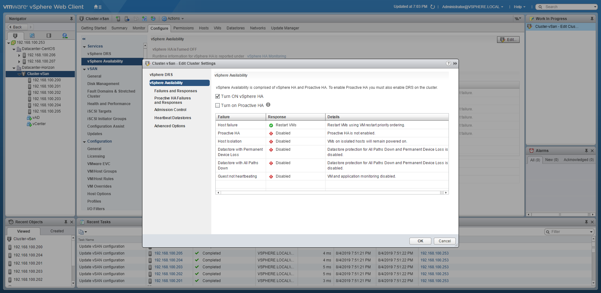The height and width of the screenshot is (293, 601).
Task: Click the failure table horizontal scrollbar
Action: tap(332, 193)
